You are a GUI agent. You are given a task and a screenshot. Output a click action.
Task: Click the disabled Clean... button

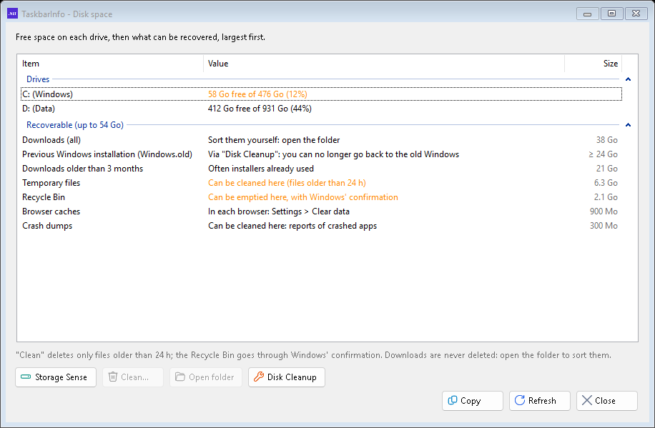coord(133,377)
